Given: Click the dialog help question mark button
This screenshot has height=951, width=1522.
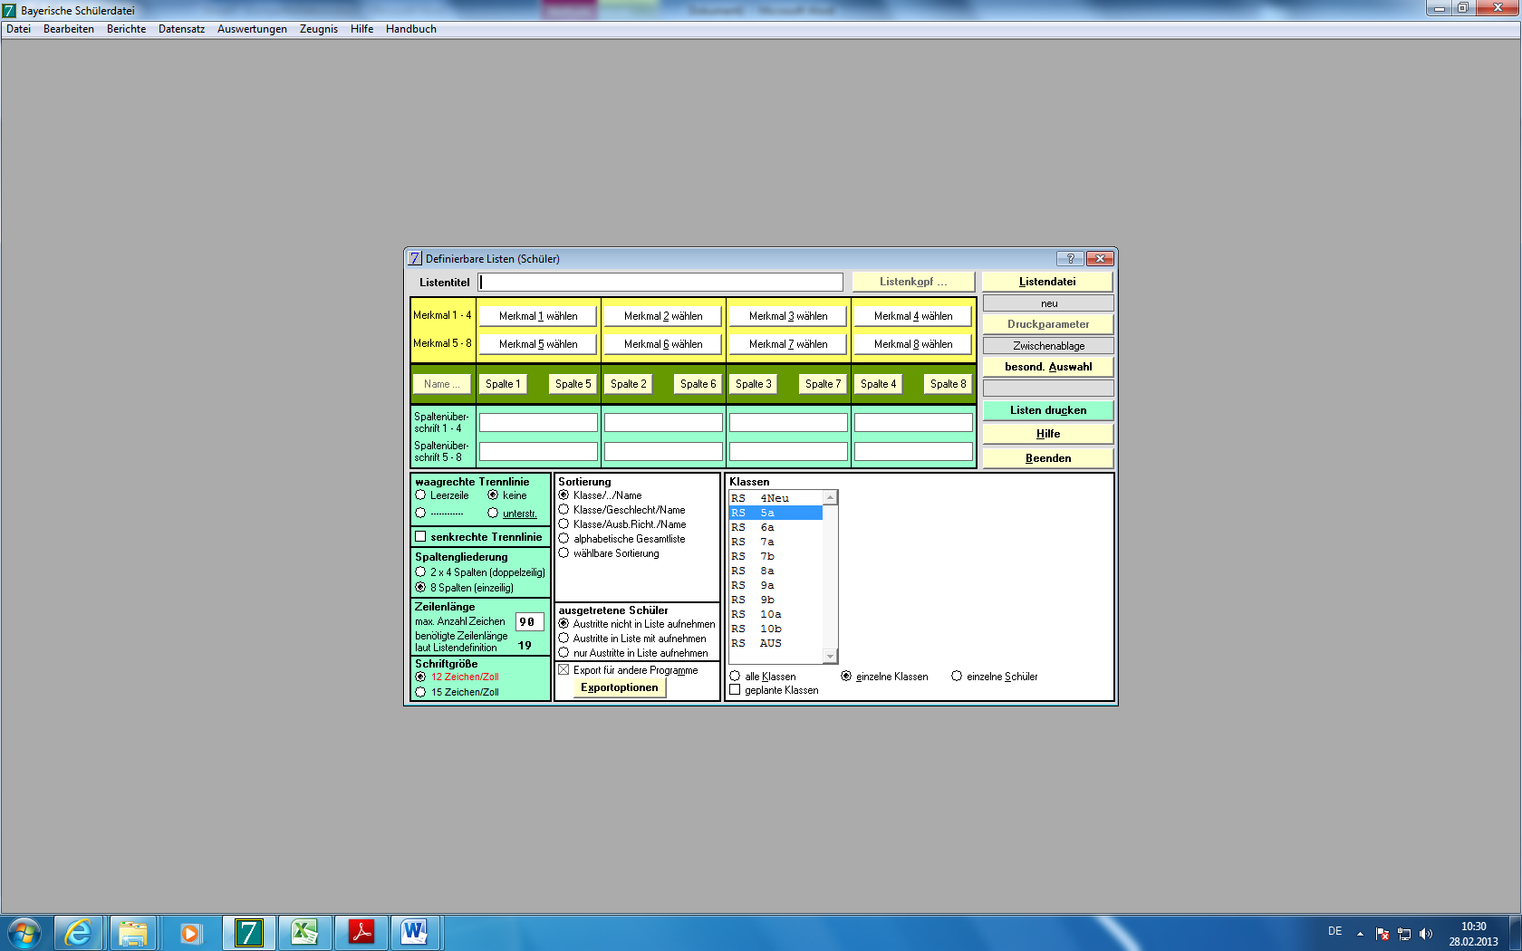Looking at the screenshot, I should point(1070,258).
